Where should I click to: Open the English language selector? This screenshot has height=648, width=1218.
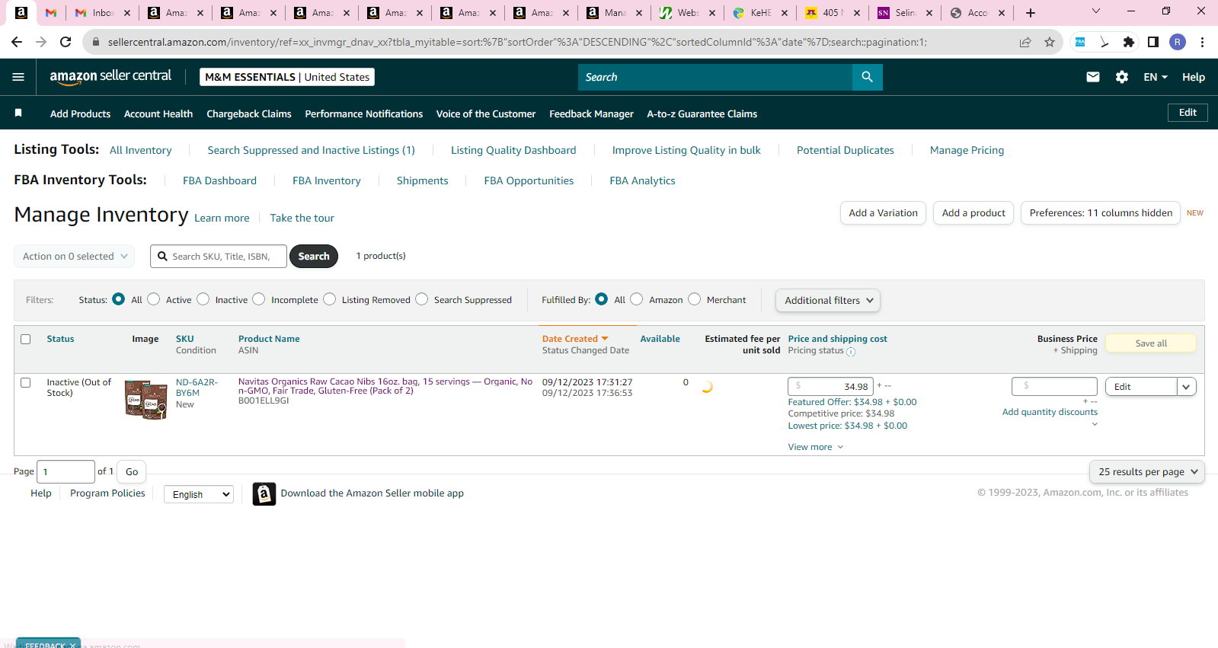[x=199, y=494]
